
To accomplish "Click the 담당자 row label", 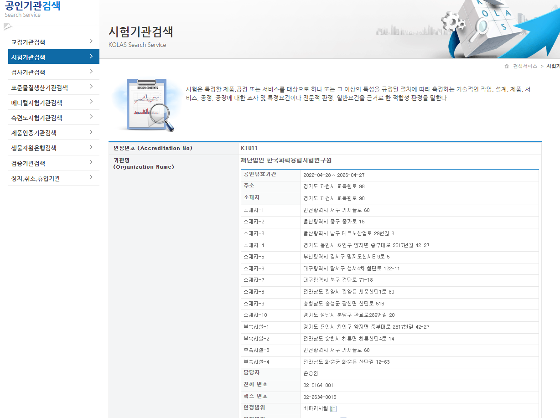I will click(x=251, y=373).
